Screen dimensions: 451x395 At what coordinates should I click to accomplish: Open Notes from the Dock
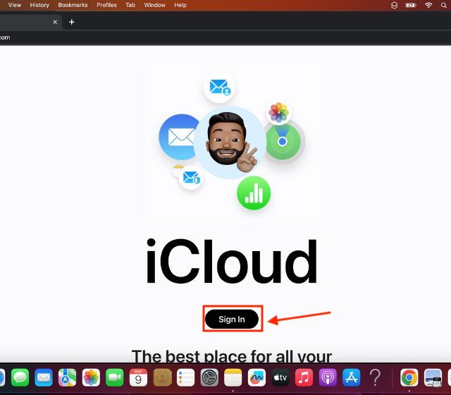click(x=233, y=377)
